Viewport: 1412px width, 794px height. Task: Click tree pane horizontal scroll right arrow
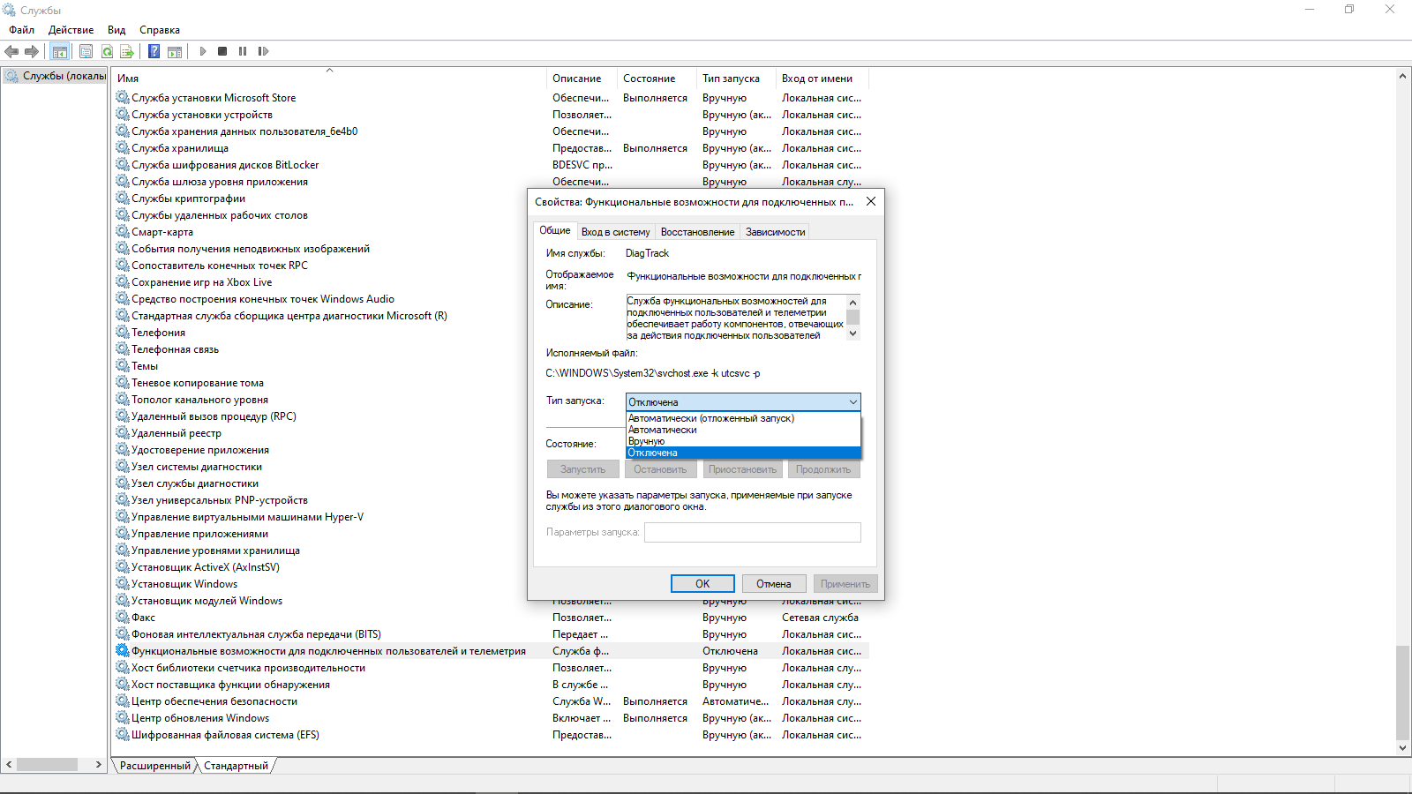(x=99, y=765)
